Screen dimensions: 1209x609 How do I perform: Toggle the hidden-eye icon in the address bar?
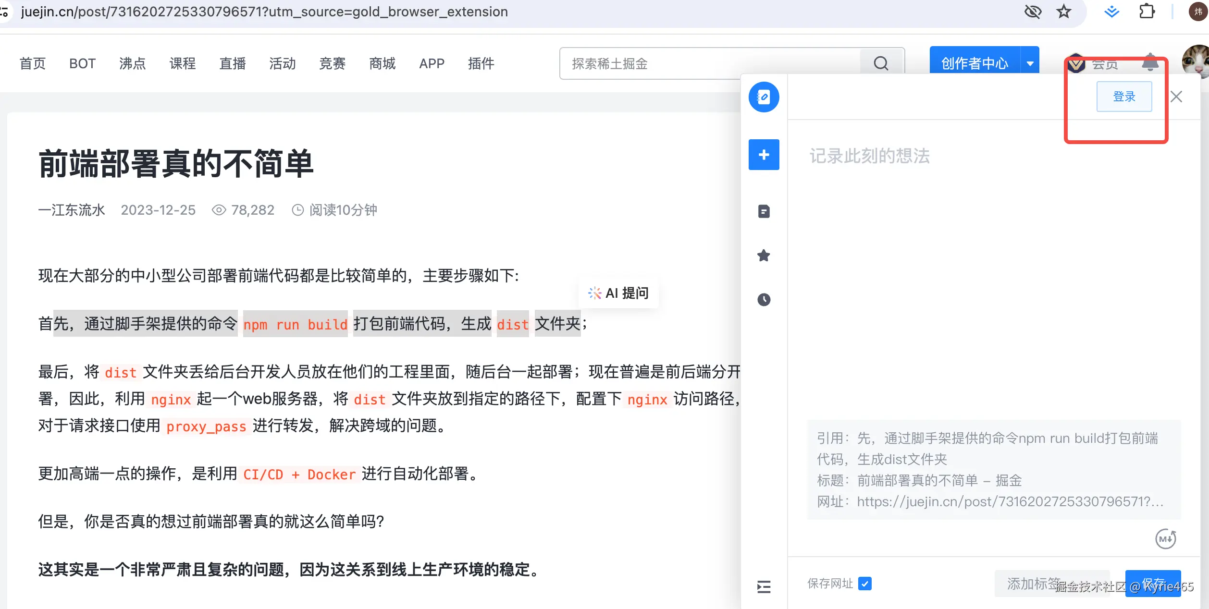pyautogui.click(x=1033, y=12)
